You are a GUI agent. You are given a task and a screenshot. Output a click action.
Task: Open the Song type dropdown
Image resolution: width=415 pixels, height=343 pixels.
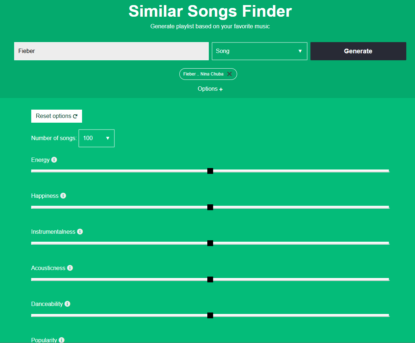pyautogui.click(x=259, y=51)
